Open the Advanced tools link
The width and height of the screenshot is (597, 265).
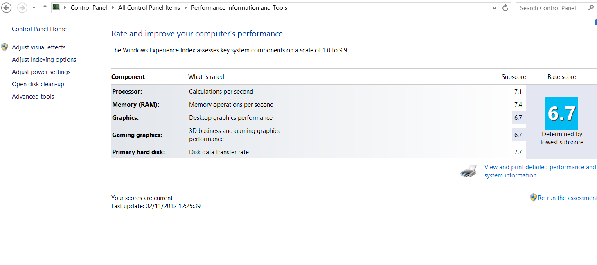click(33, 97)
